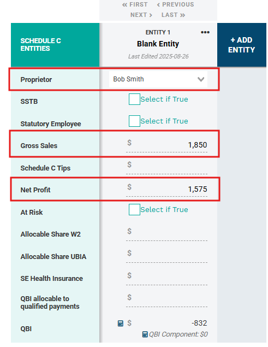The image size is (268, 347).
Task: Click the Gross Sales amount field
Action: (x=166, y=145)
